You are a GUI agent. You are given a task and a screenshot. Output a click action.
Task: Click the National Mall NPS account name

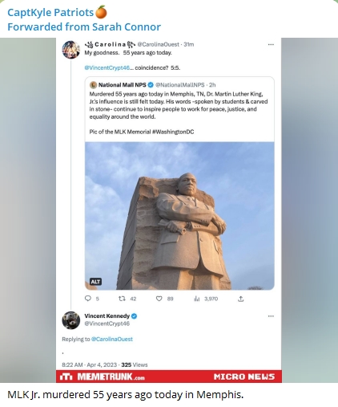[122, 85]
